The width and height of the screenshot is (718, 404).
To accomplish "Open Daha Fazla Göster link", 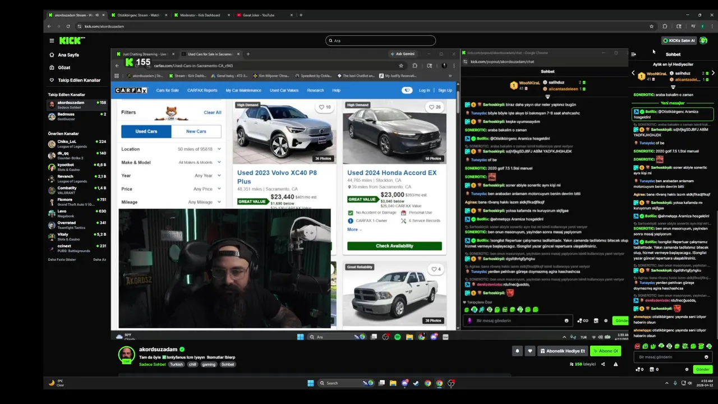I will coord(62,259).
